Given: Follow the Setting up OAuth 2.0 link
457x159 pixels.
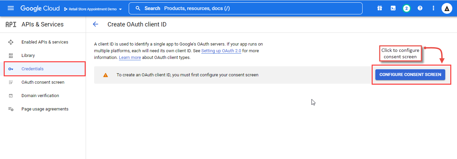Looking at the screenshot, I should pos(221,51).
